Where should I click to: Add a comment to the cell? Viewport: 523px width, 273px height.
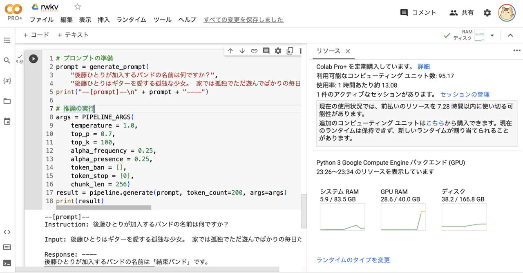pos(266,50)
